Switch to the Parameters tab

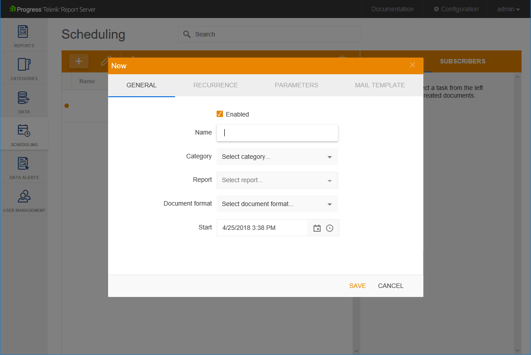[x=296, y=85]
